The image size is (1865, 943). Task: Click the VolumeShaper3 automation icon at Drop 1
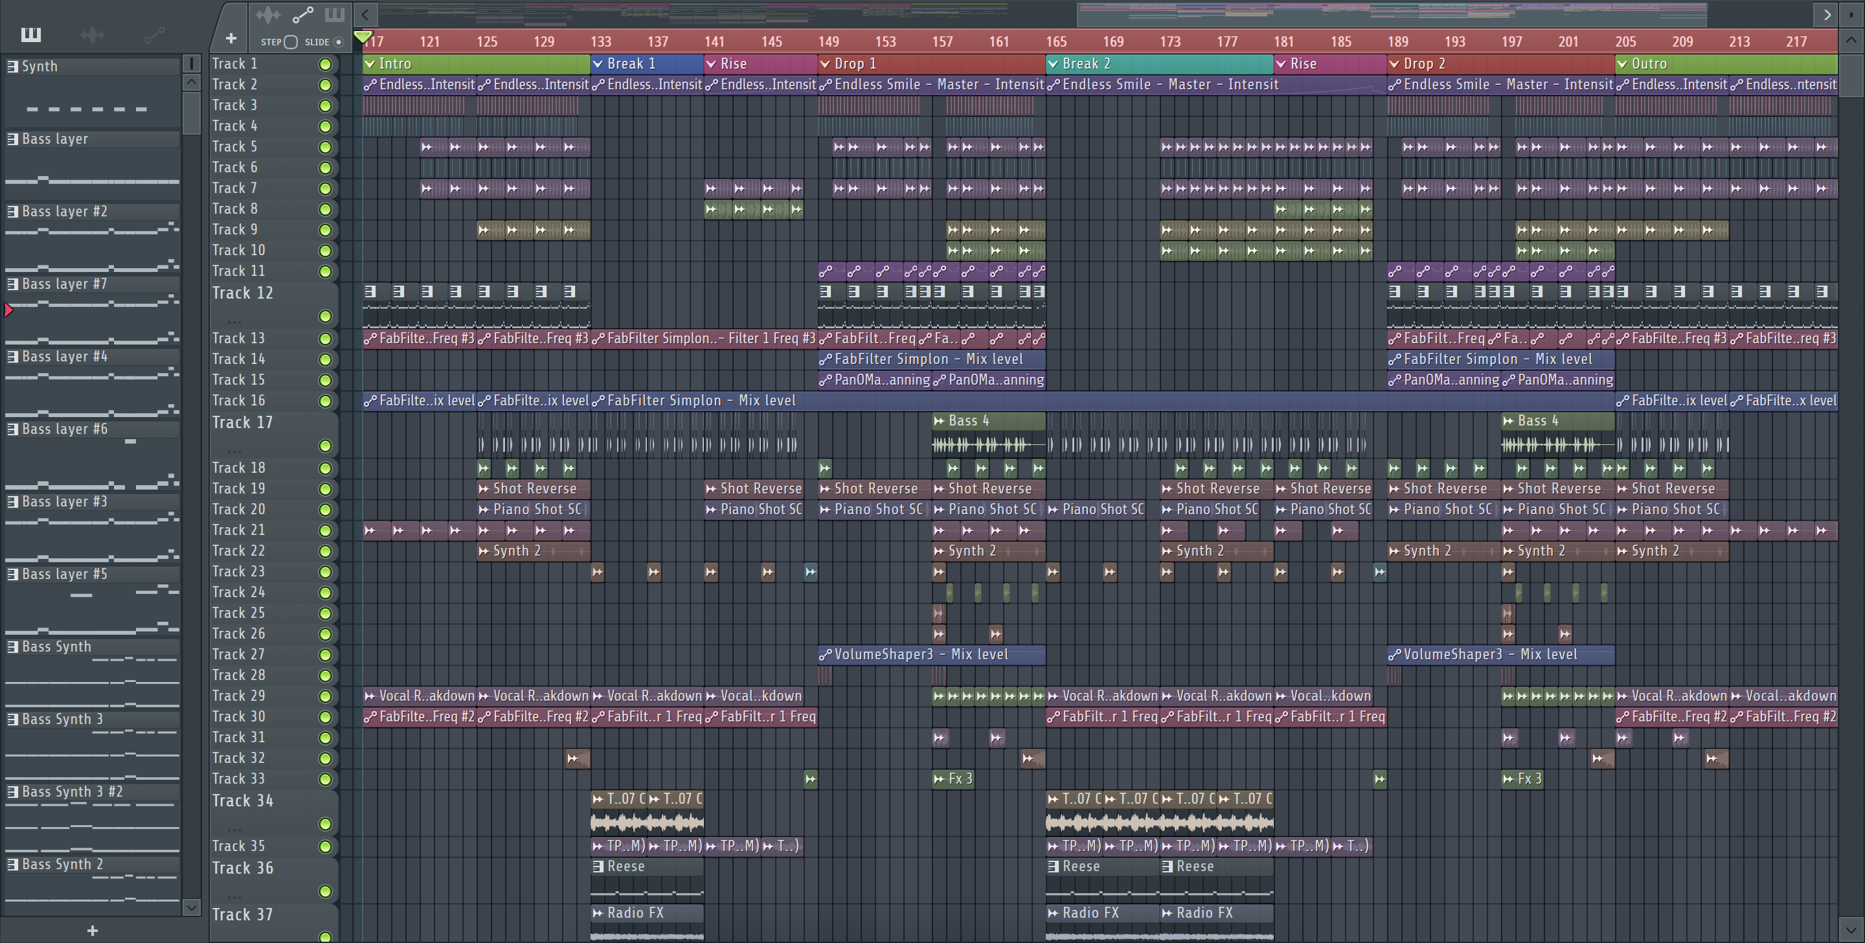point(826,655)
